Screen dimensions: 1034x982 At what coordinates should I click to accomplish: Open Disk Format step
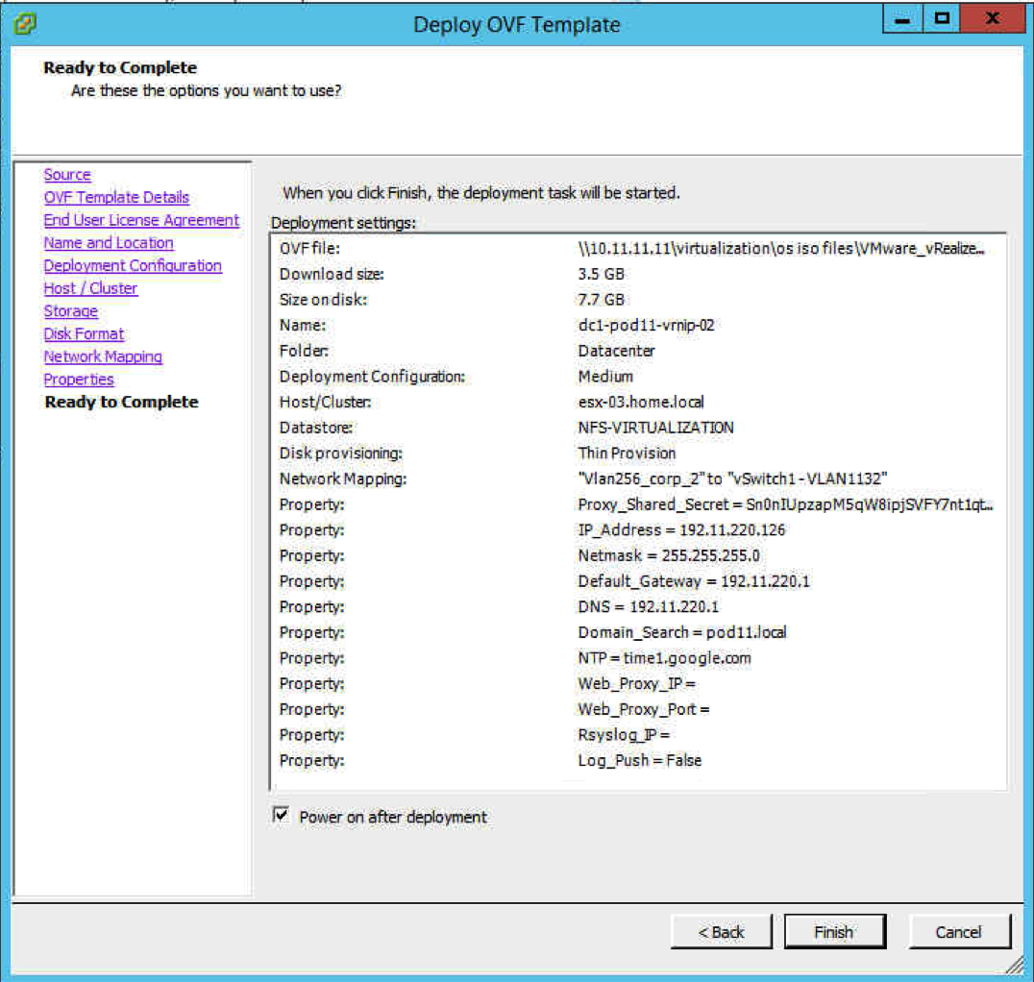tap(84, 333)
